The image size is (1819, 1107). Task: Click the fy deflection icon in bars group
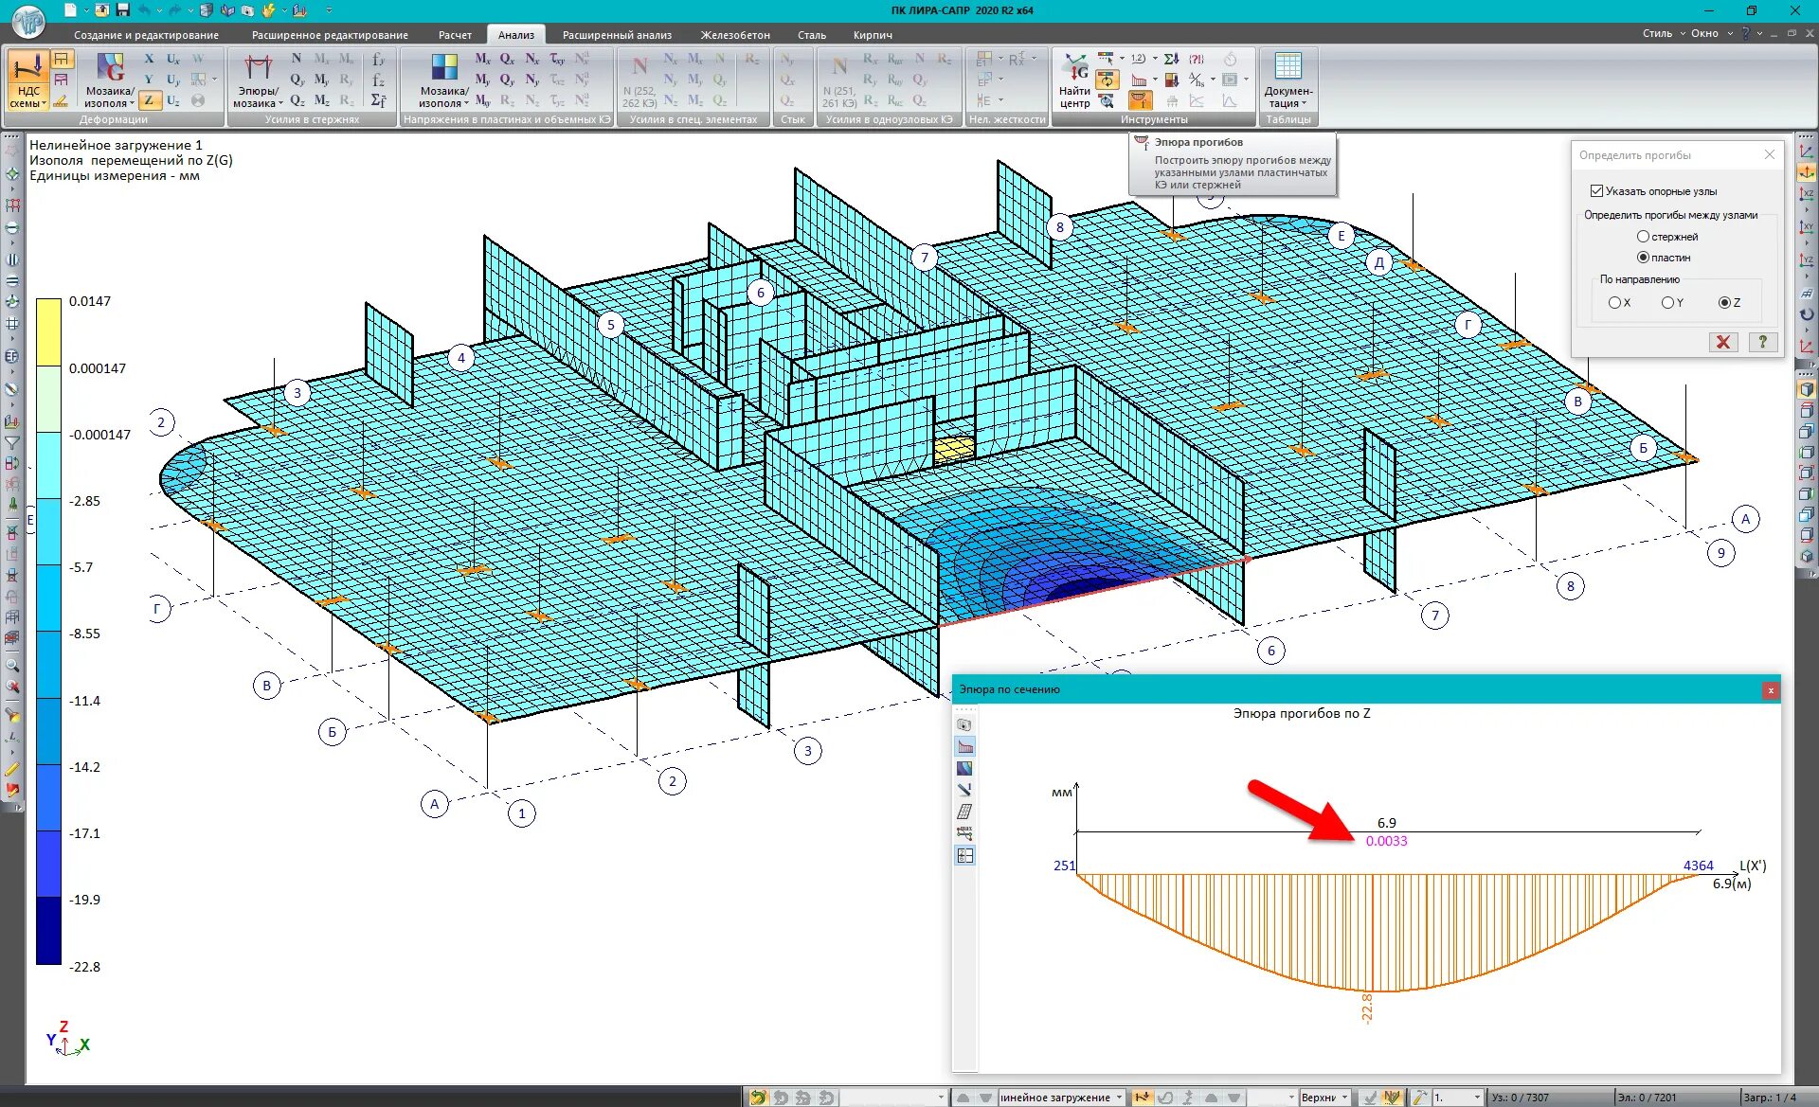378,59
